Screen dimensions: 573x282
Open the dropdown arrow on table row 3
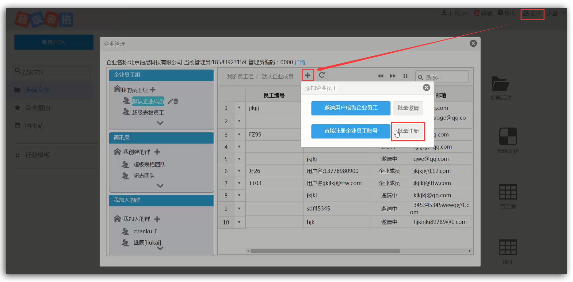240,134
